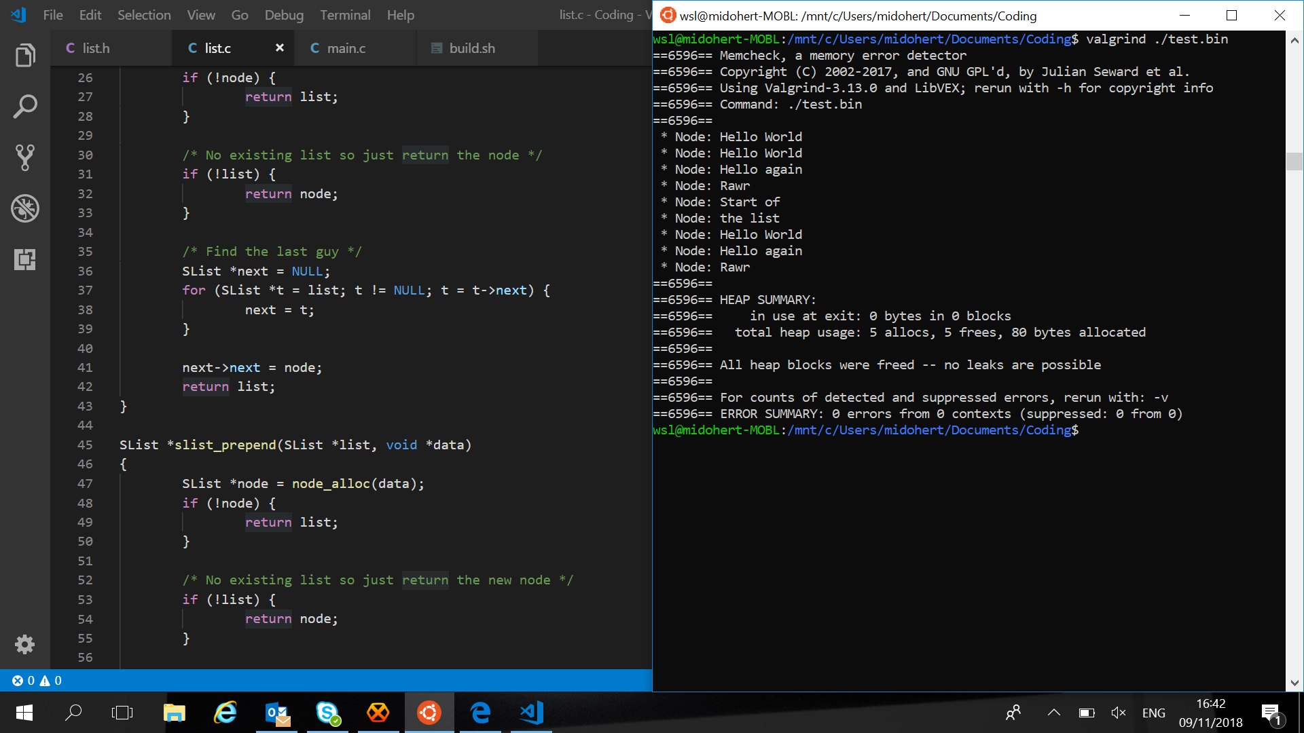Open the Action Center notifications icon
The height and width of the screenshot is (733, 1304).
point(1271,714)
